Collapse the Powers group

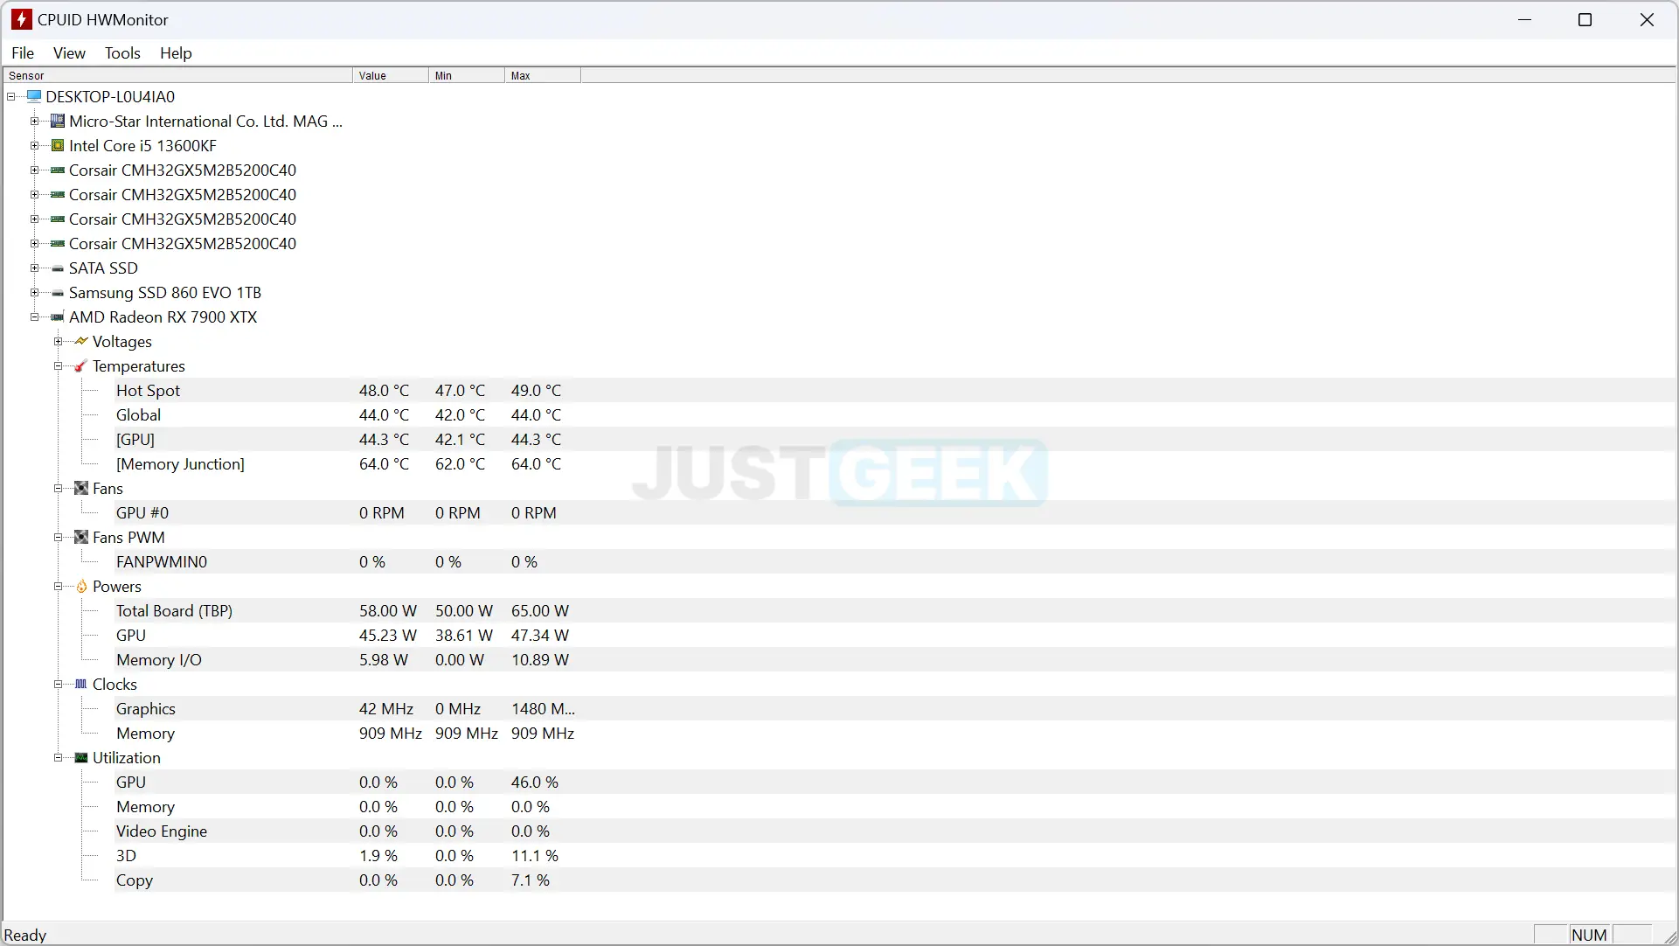(x=59, y=587)
